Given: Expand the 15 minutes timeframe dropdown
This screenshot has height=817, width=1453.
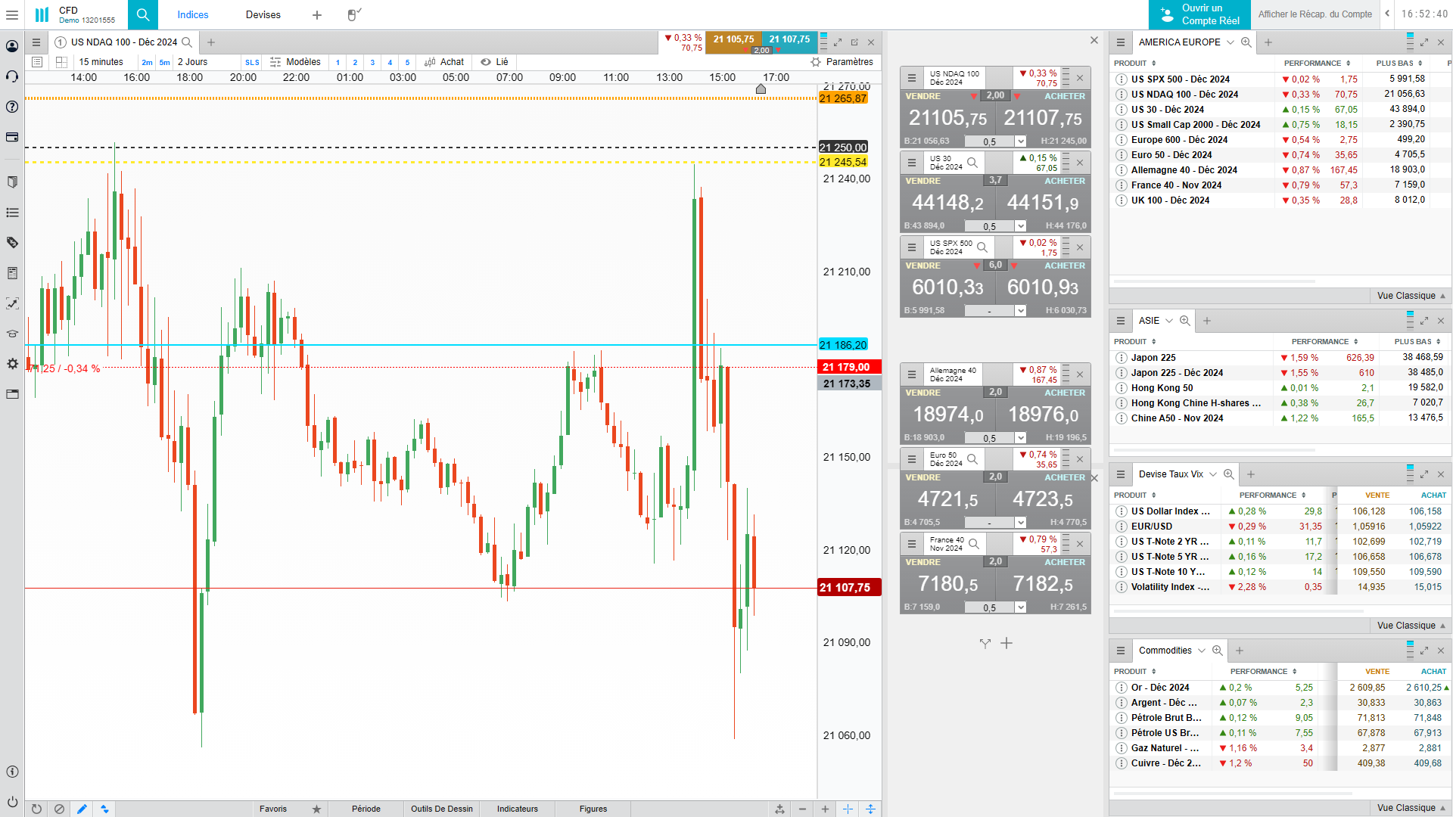Looking at the screenshot, I should click(x=101, y=62).
